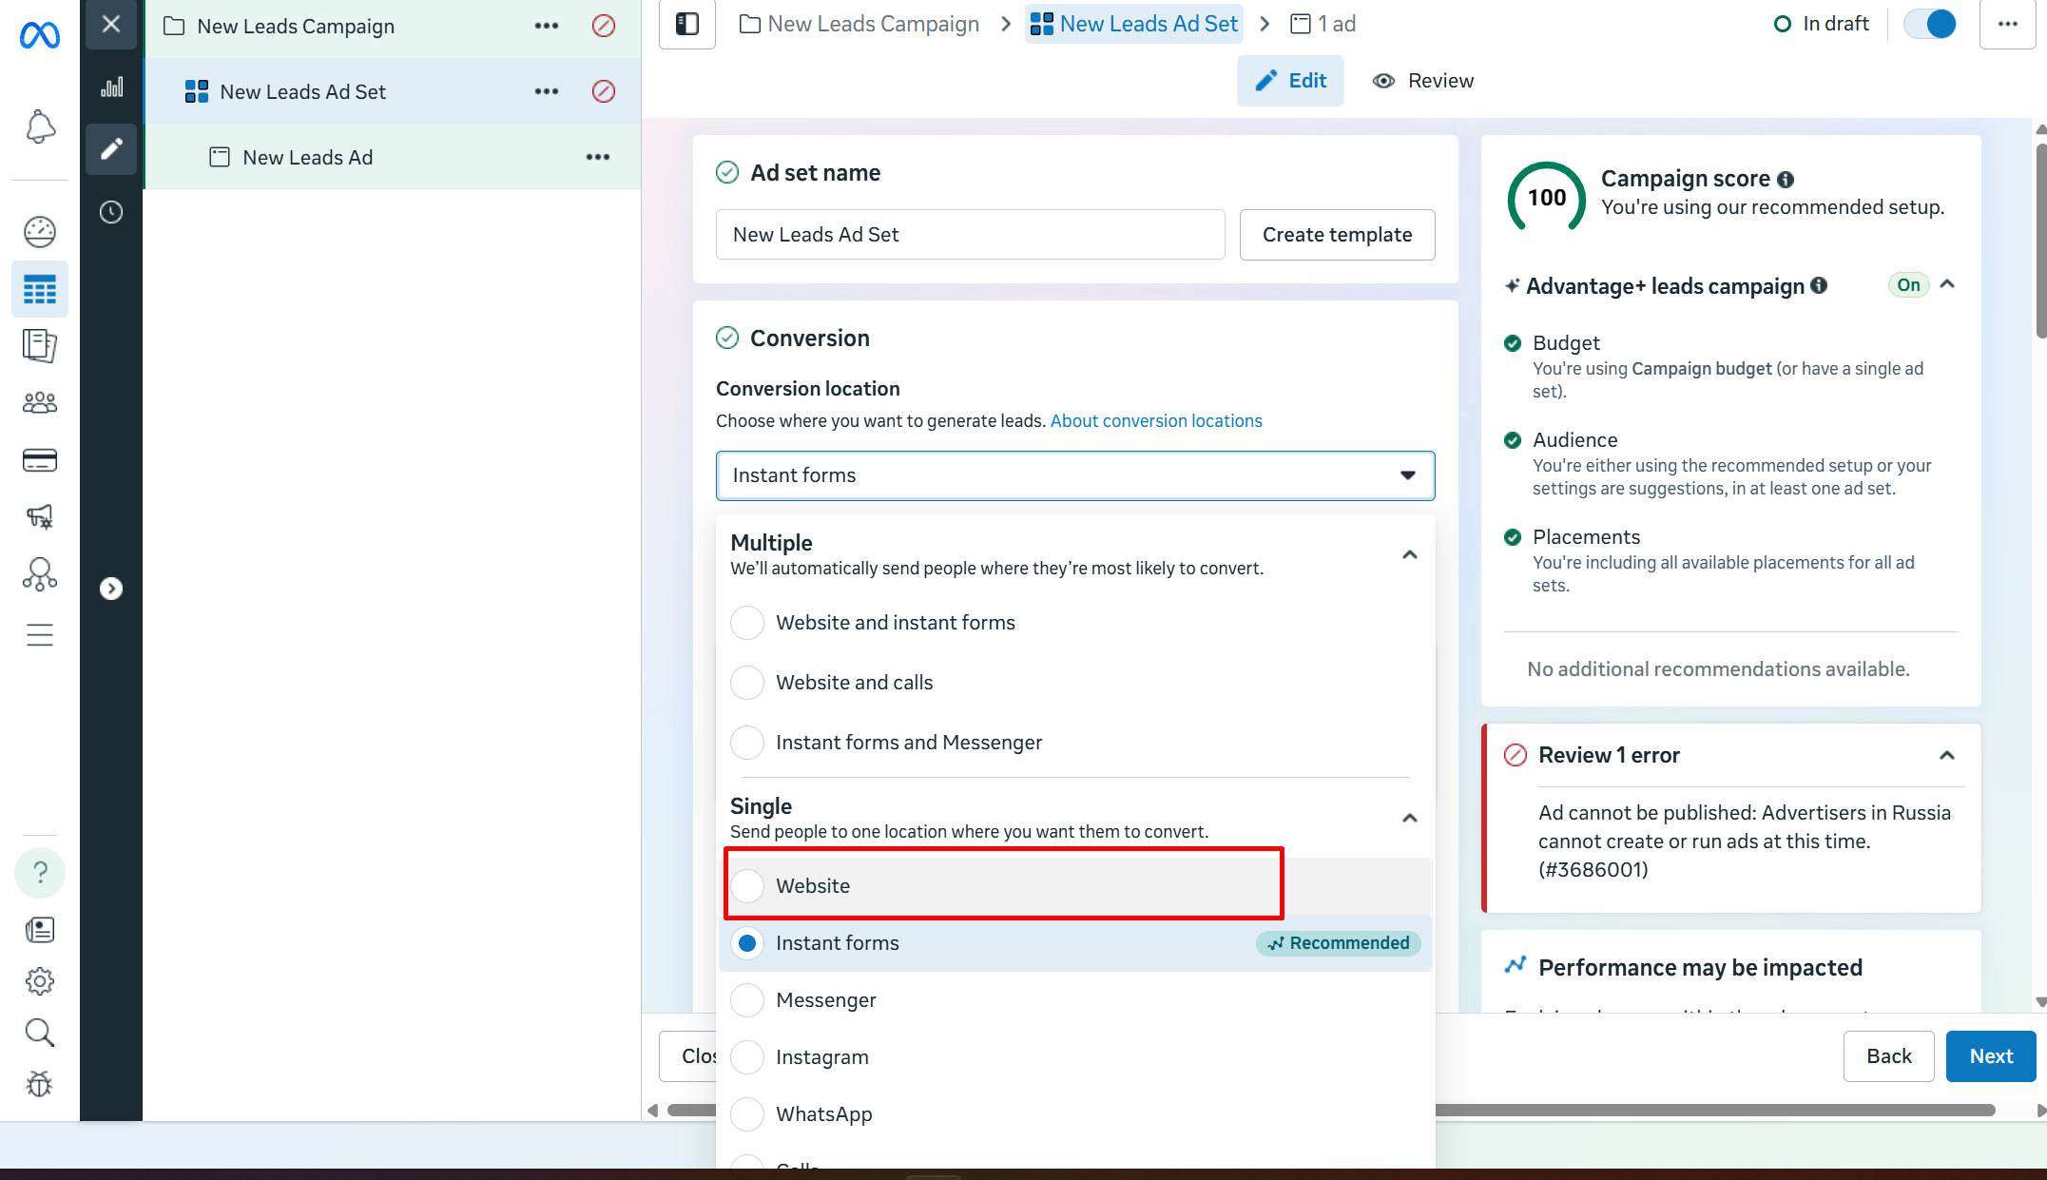Click the vertical scrollbar on right
Screen dimensions: 2047x1180
(x=2040, y=240)
